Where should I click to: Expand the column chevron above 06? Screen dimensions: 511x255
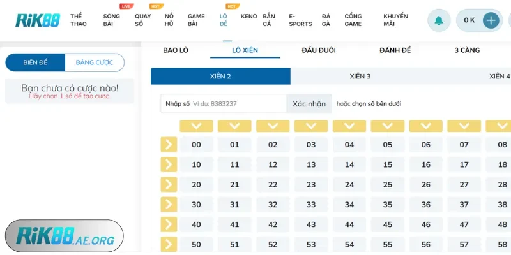click(426, 126)
